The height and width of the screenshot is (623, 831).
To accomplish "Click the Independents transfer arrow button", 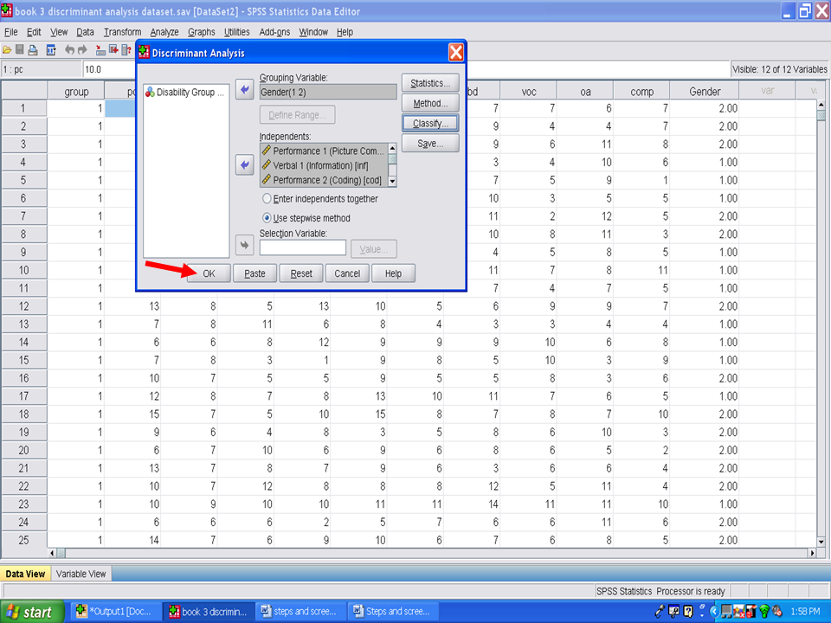I will click(x=244, y=164).
